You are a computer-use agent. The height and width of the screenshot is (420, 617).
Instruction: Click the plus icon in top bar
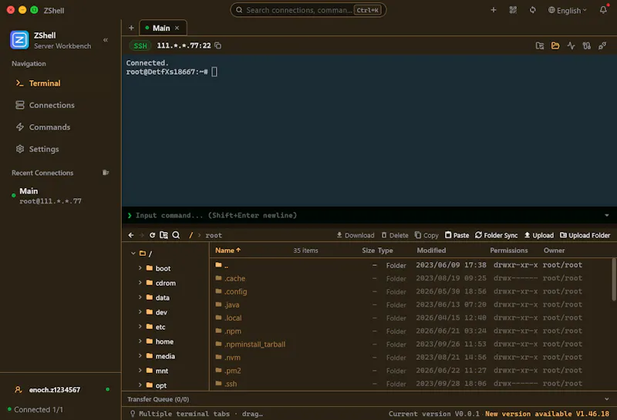pos(494,10)
